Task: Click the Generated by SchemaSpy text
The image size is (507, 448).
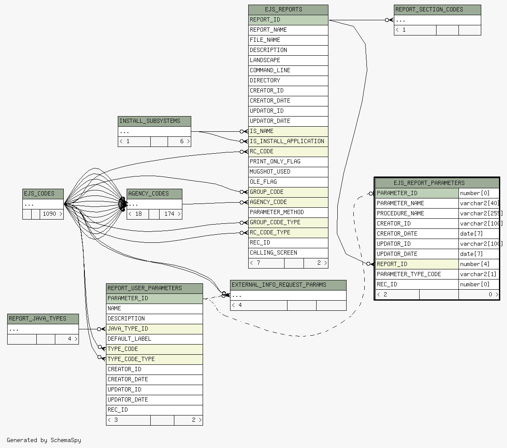Action: [x=44, y=440]
